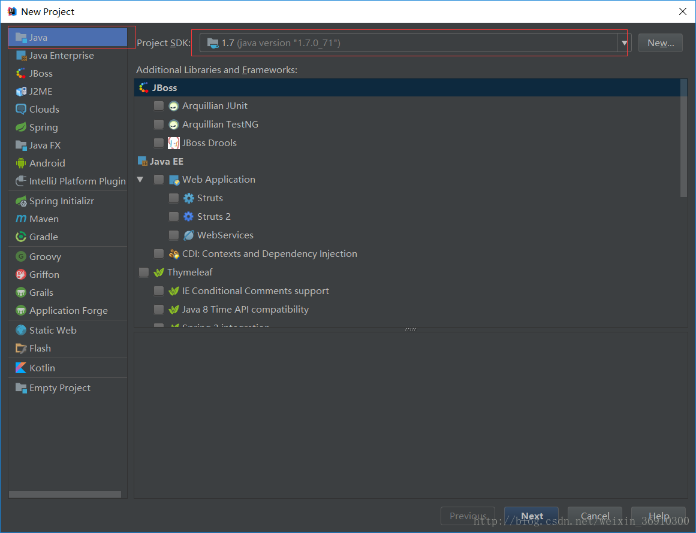This screenshot has height=533, width=696.
Task: Click the JBoss Drools icon
Action: click(174, 143)
